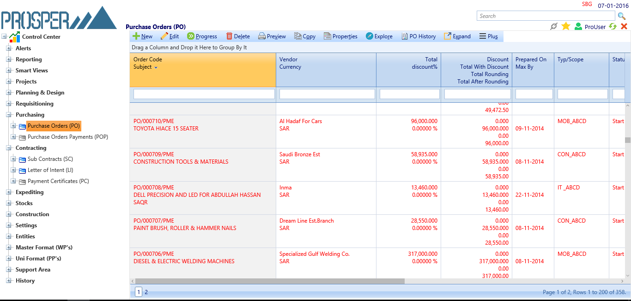631x301 pixels.
Task: Expand the Reporting tree node
Action: click(9, 59)
